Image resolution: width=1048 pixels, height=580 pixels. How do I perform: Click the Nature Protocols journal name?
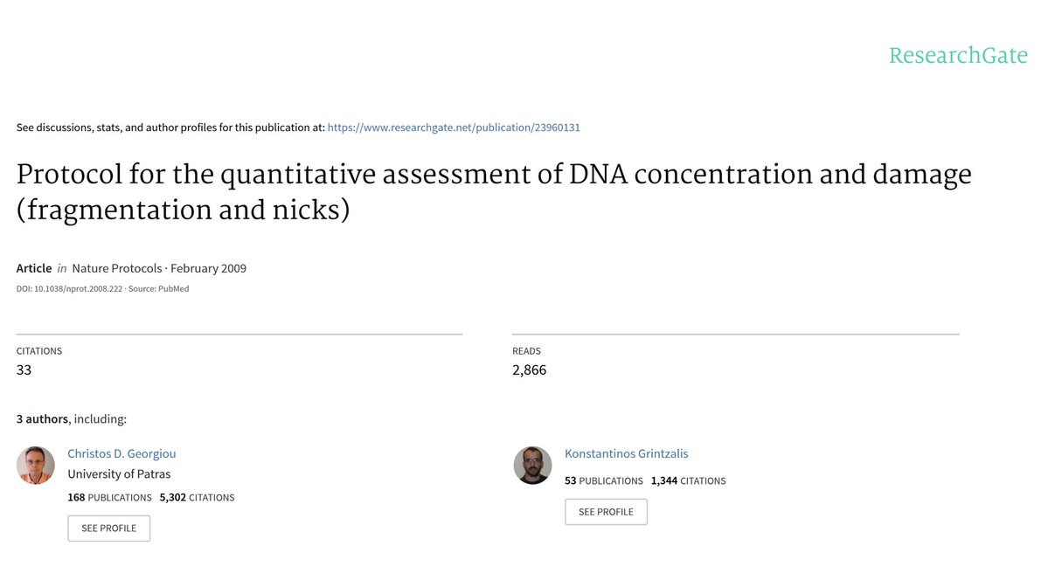click(117, 268)
